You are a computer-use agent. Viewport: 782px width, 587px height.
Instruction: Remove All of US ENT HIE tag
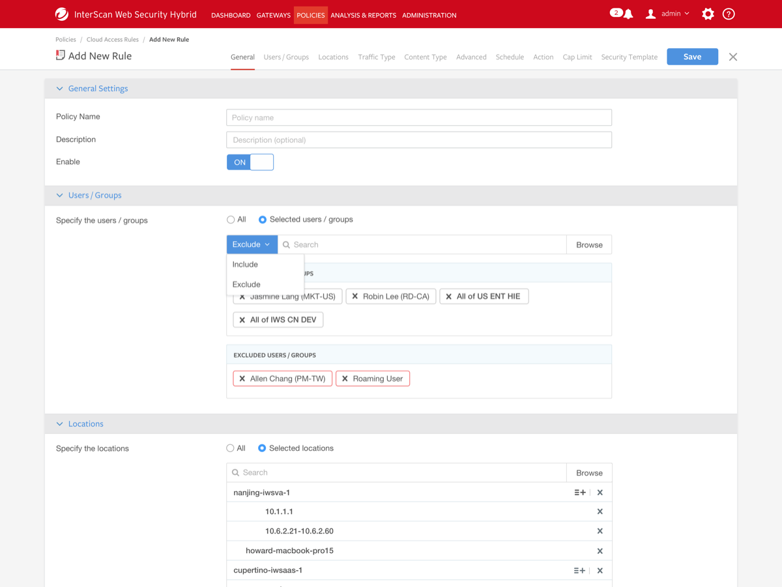coord(448,296)
